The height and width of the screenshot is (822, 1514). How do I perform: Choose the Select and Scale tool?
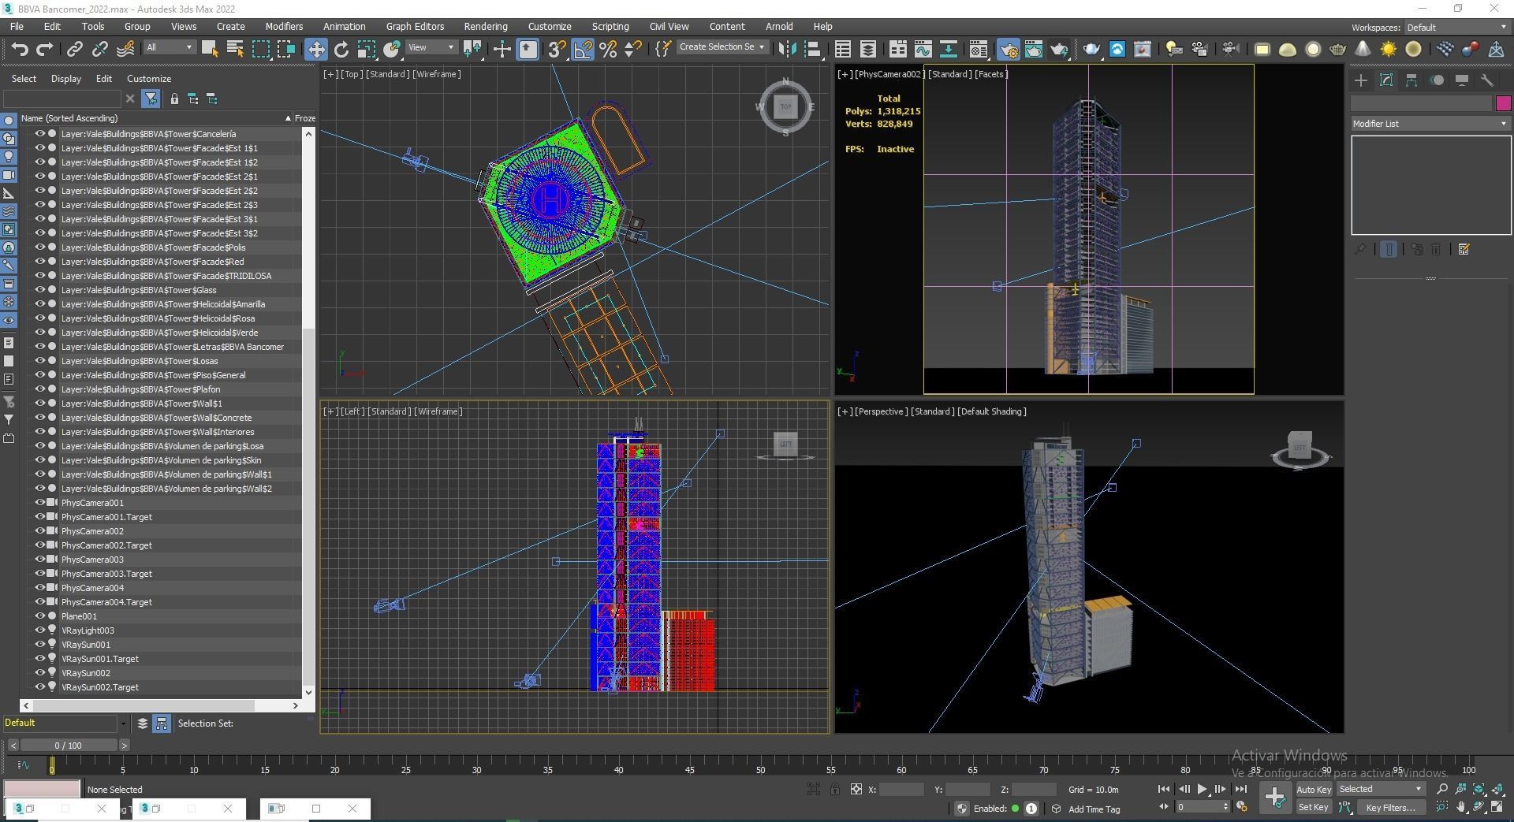[366, 49]
